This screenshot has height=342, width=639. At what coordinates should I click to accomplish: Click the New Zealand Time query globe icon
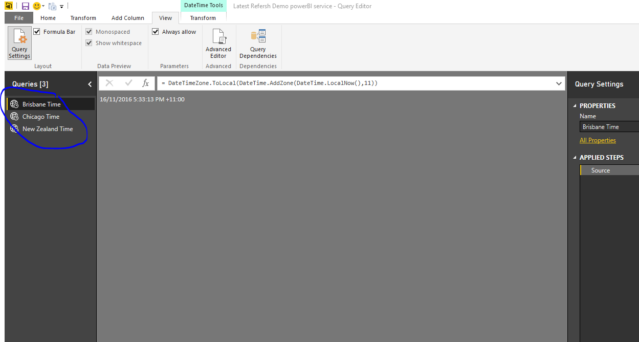point(14,129)
